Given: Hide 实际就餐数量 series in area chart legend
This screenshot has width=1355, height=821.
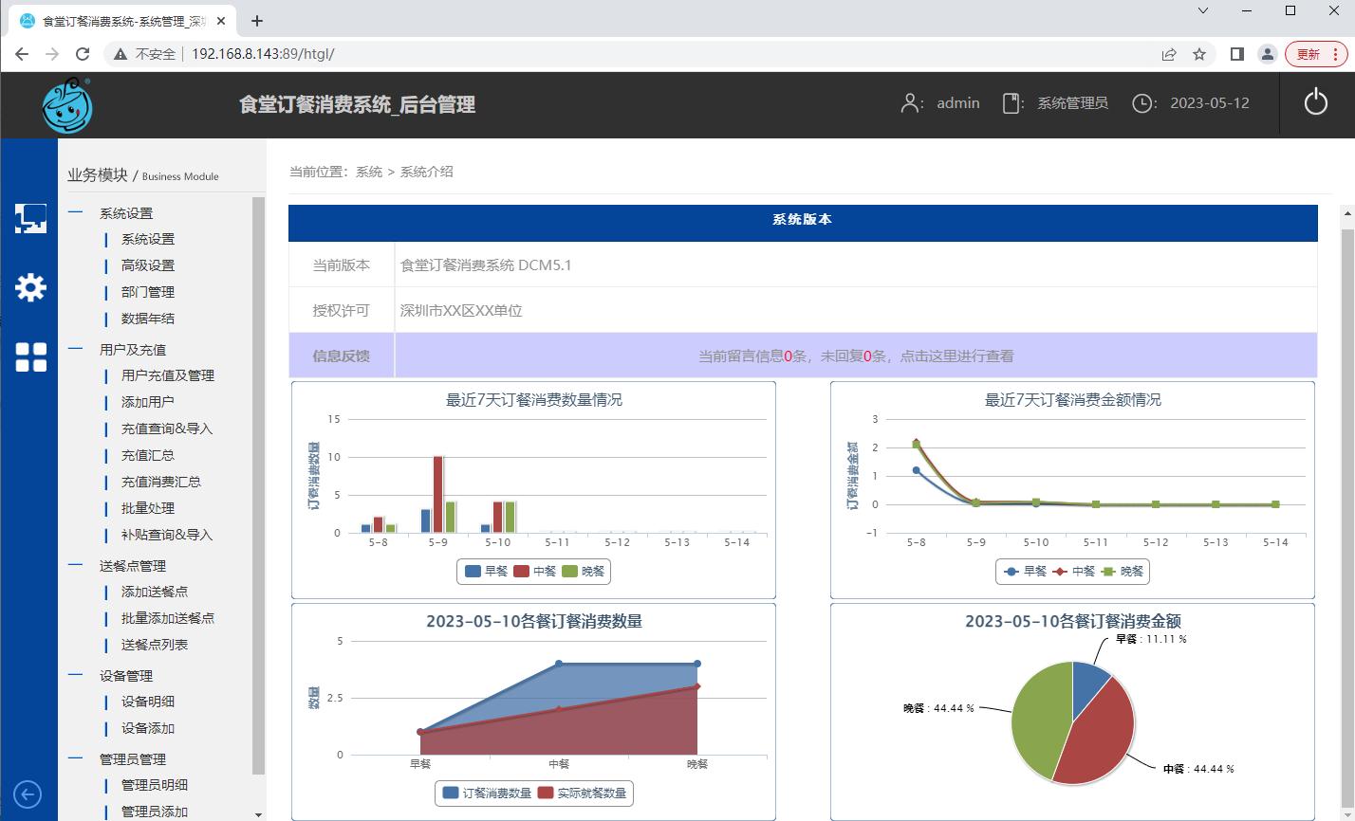Looking at the screenshot, I should coord(583,794).
